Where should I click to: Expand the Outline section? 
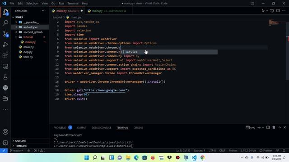(30, 141)
